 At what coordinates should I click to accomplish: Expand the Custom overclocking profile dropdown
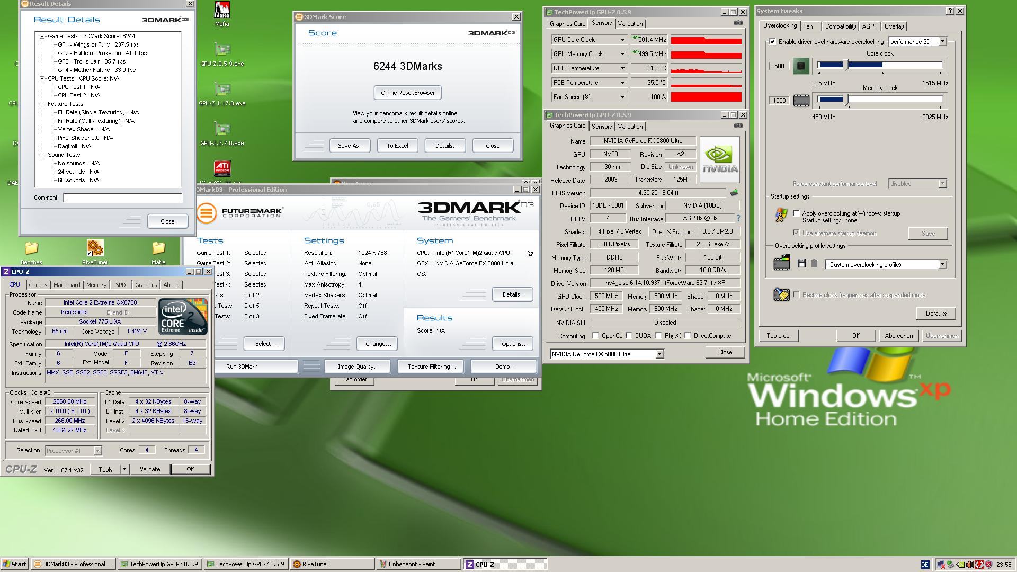[x=942, y=264]
